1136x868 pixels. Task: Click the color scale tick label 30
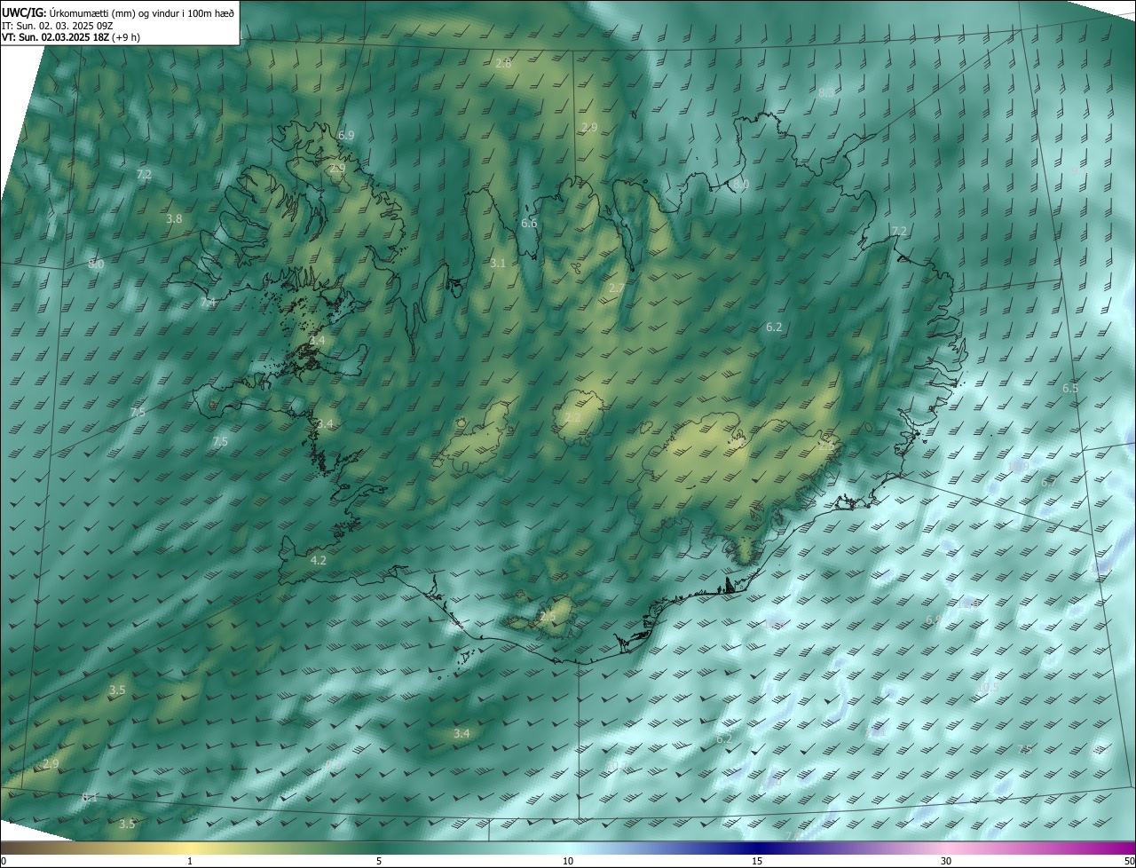pyautogui.click(x=946, y=861)
